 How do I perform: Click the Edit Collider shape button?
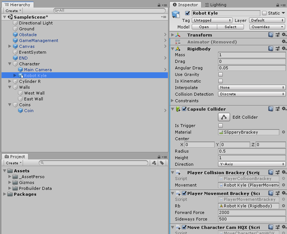click(224, 117)
